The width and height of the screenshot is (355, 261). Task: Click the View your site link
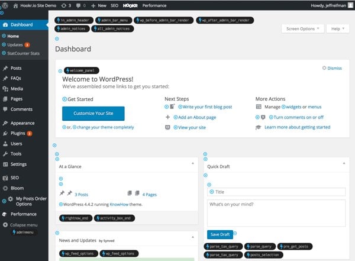pos(192,127)
